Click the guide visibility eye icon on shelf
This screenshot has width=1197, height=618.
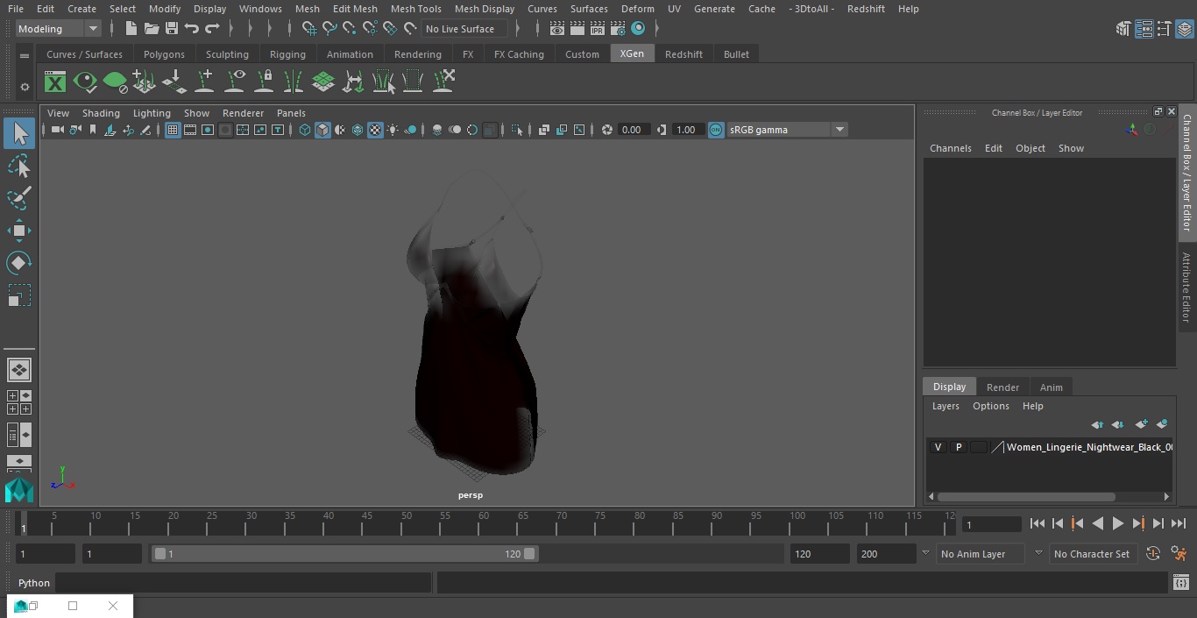(235, 82)
